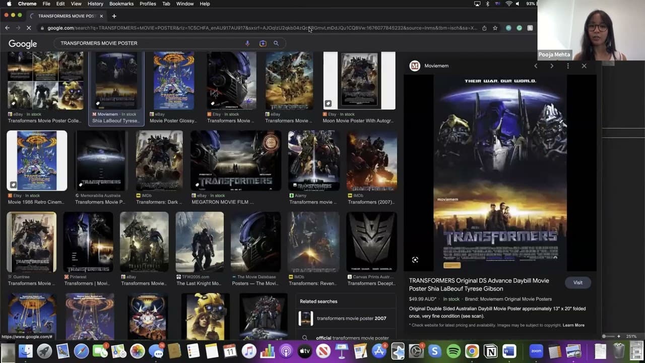Open the Etsy Movie 1986 Retro Cinema thumbnail
This screenshot has width=645, height=363.
(37, 161)
